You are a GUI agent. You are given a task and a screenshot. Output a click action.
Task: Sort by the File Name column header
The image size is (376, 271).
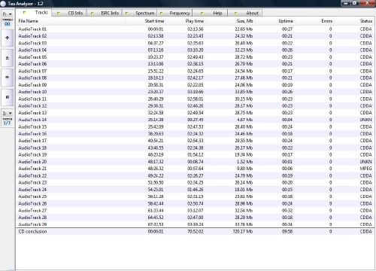pos(71,21)
